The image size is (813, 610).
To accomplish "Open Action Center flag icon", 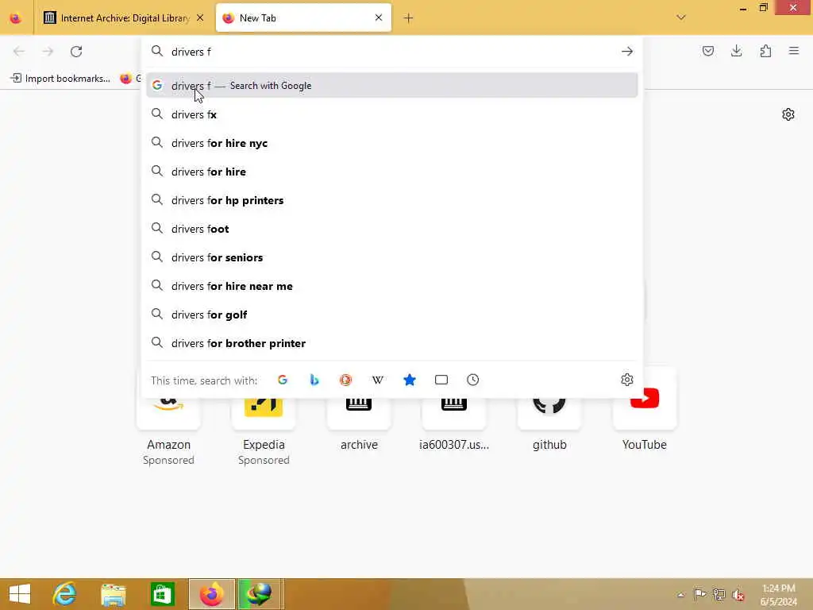I will pos(699,594).
